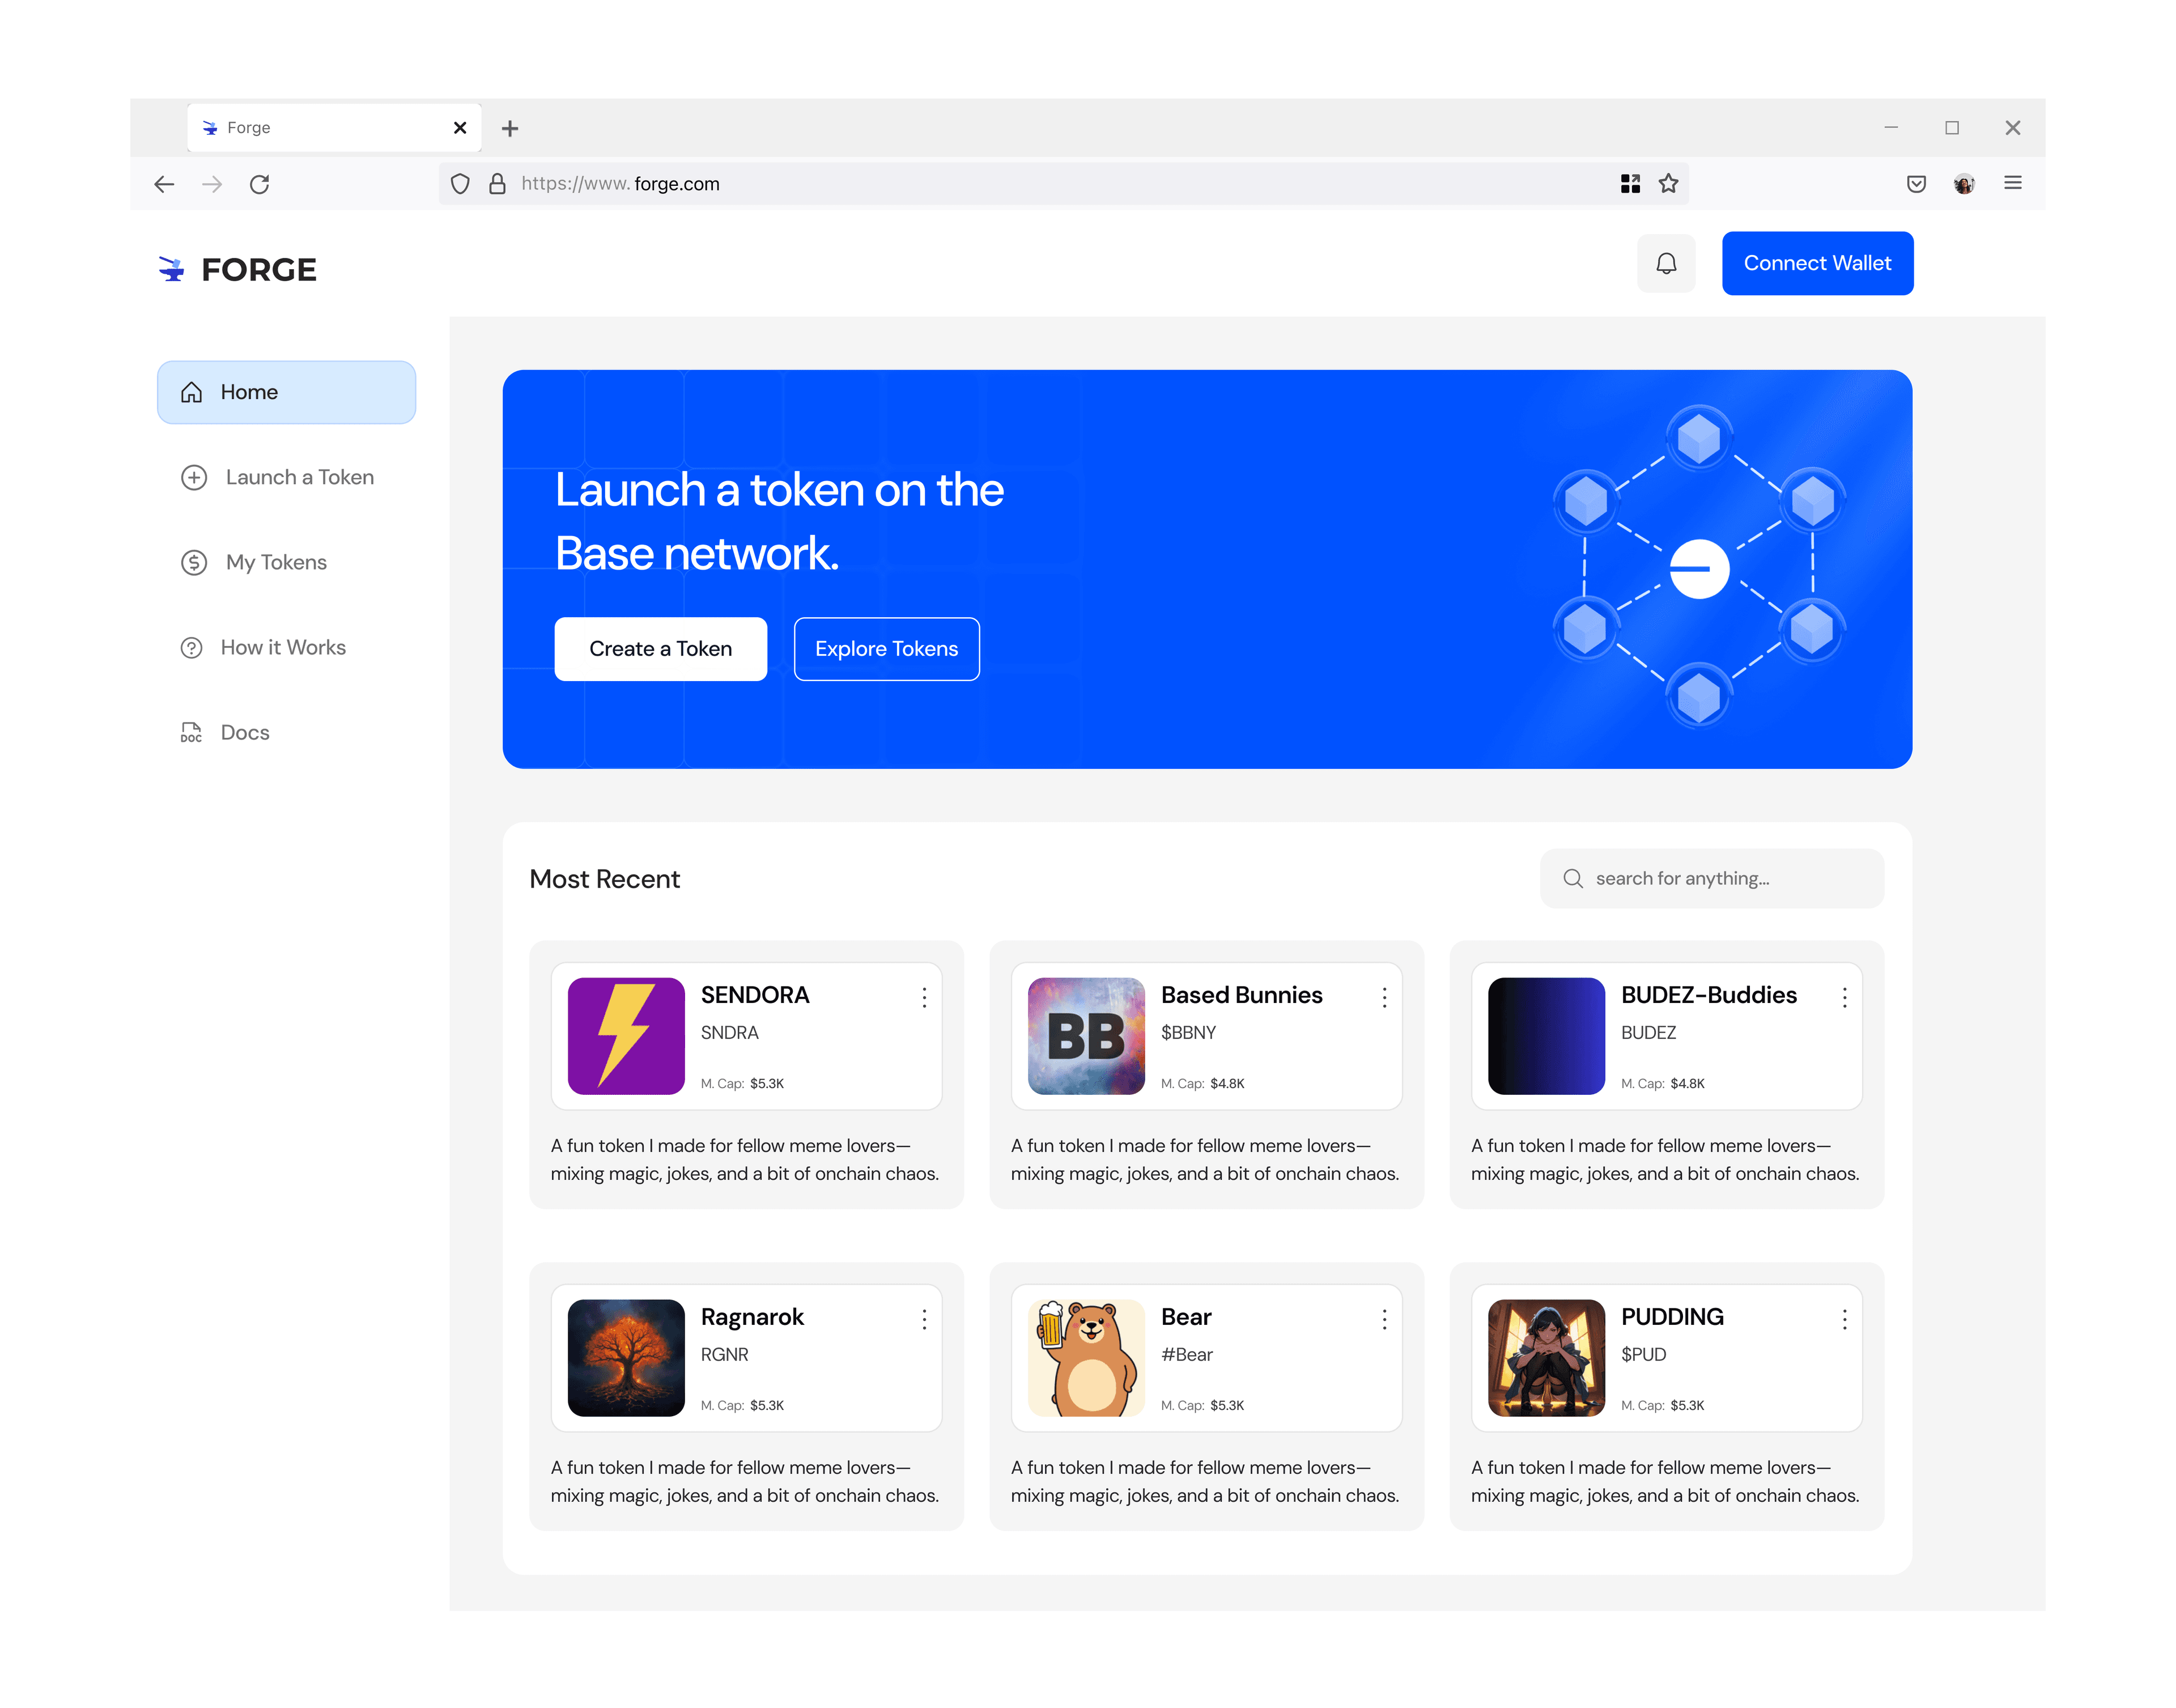Click the FORGE wordmark in the header

click(x=259, y=270)
